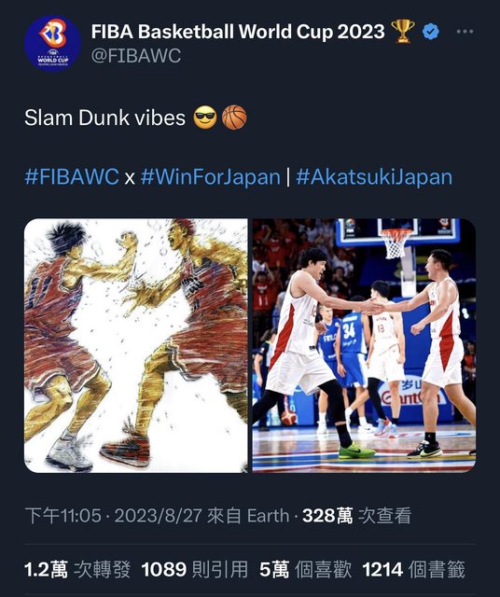View the 1.2萬 reposts list
Image resolution: width=500 pixels, height=597 pixels.
77,570
